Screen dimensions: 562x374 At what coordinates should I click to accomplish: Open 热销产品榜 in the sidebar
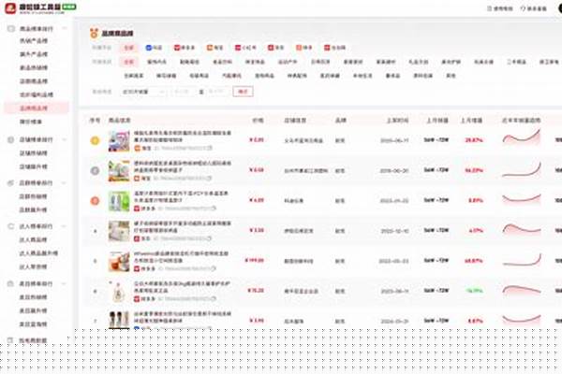pyautogui.click(x=34, y=41)
